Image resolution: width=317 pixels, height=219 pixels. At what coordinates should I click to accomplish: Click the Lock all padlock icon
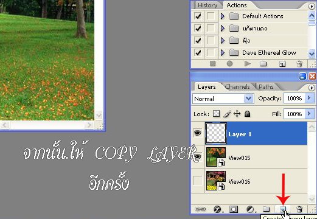coord(247,114)
